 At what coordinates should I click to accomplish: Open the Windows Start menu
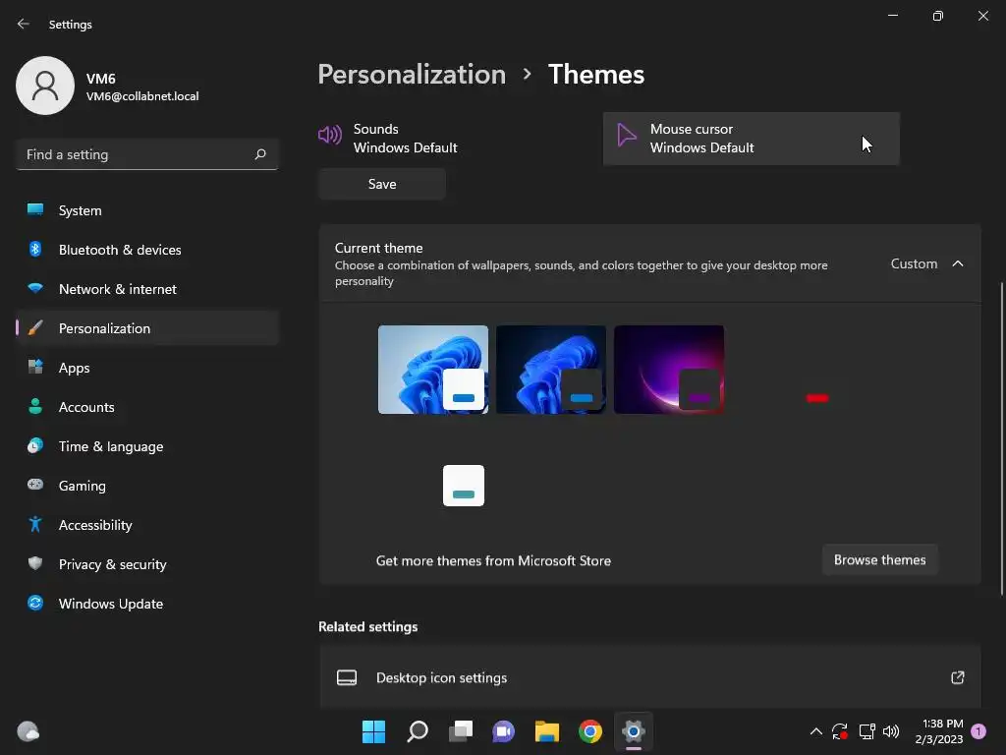(x=373, y=731)
